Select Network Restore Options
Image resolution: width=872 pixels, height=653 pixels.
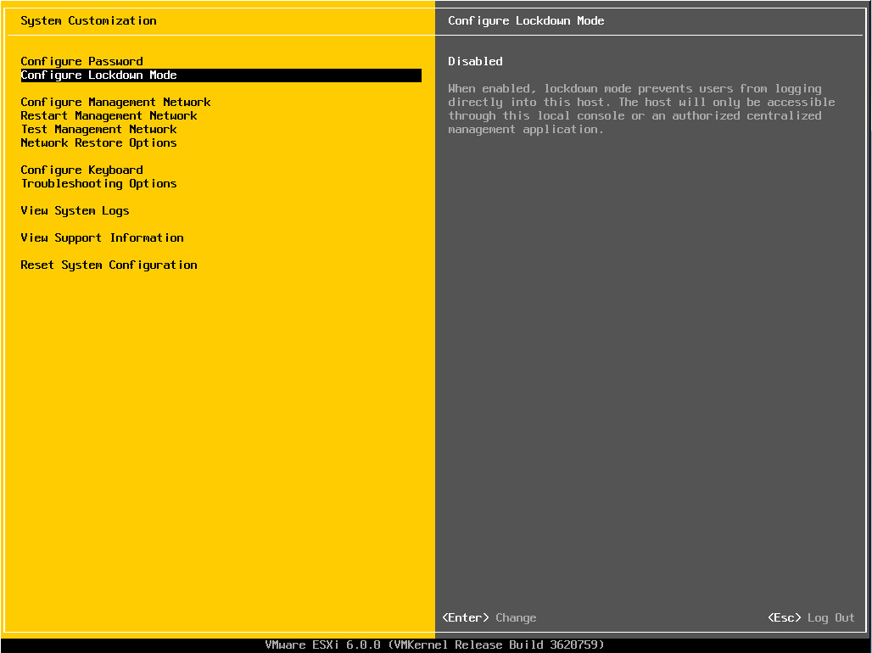click(x=98, y=142)
